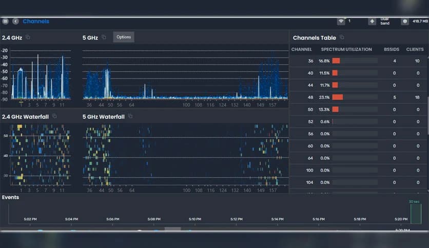Screen dimensions: 429x248
Task: Copy the 2.4 GHz spectrum chart
Action: [x=28, y=37]
